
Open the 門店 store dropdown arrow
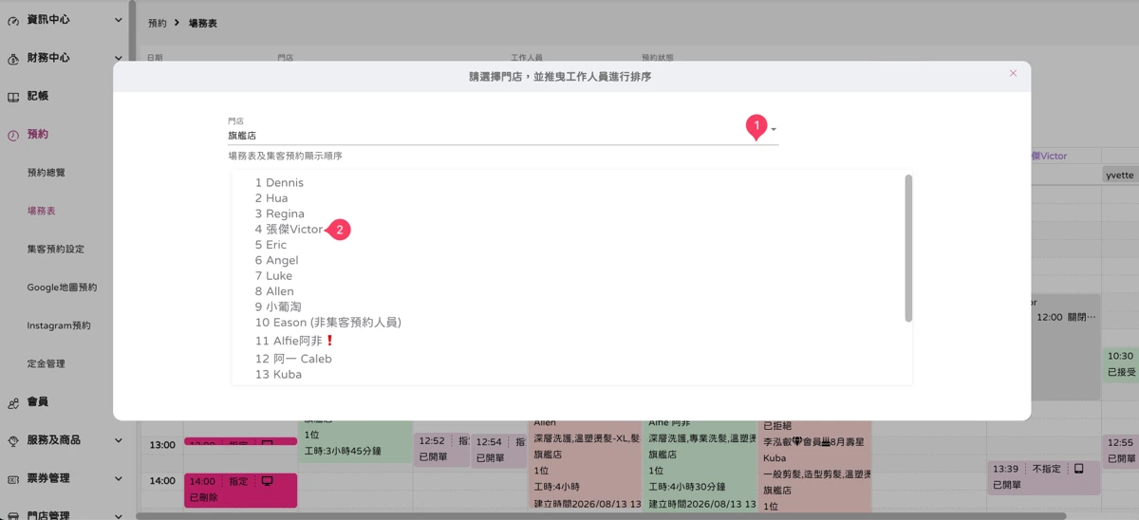[774, 130]
